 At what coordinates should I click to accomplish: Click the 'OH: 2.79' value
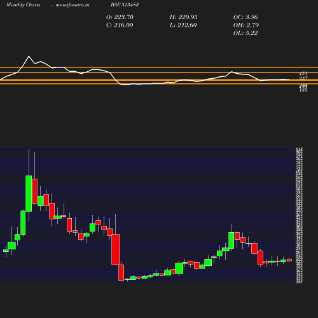click(x=246, y=25)
